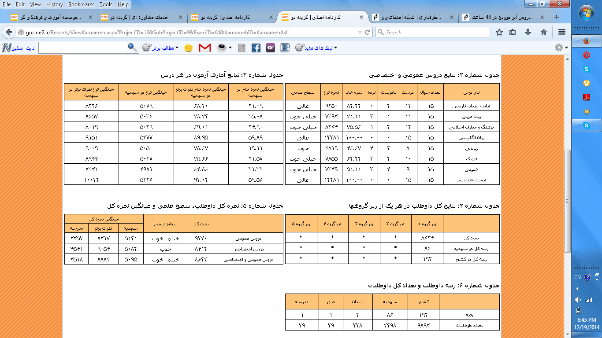The image size is (602, 338).
Task: Click the network signal tray icon
Action: tap(588, 300)
